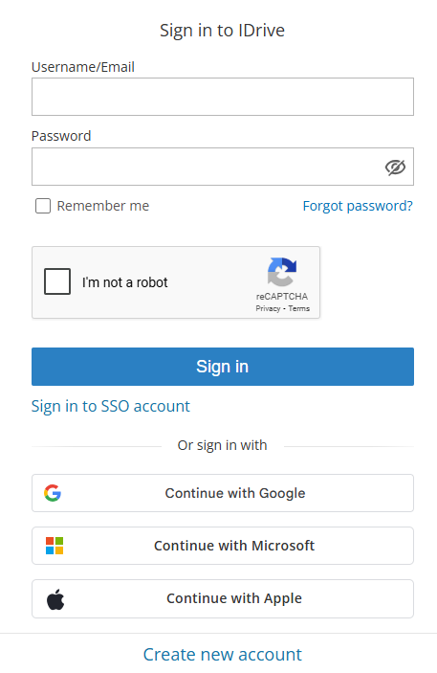
Task: Open reCAPTCHA Privacy link
Action: pyautogui.click(x=268, y=308)
